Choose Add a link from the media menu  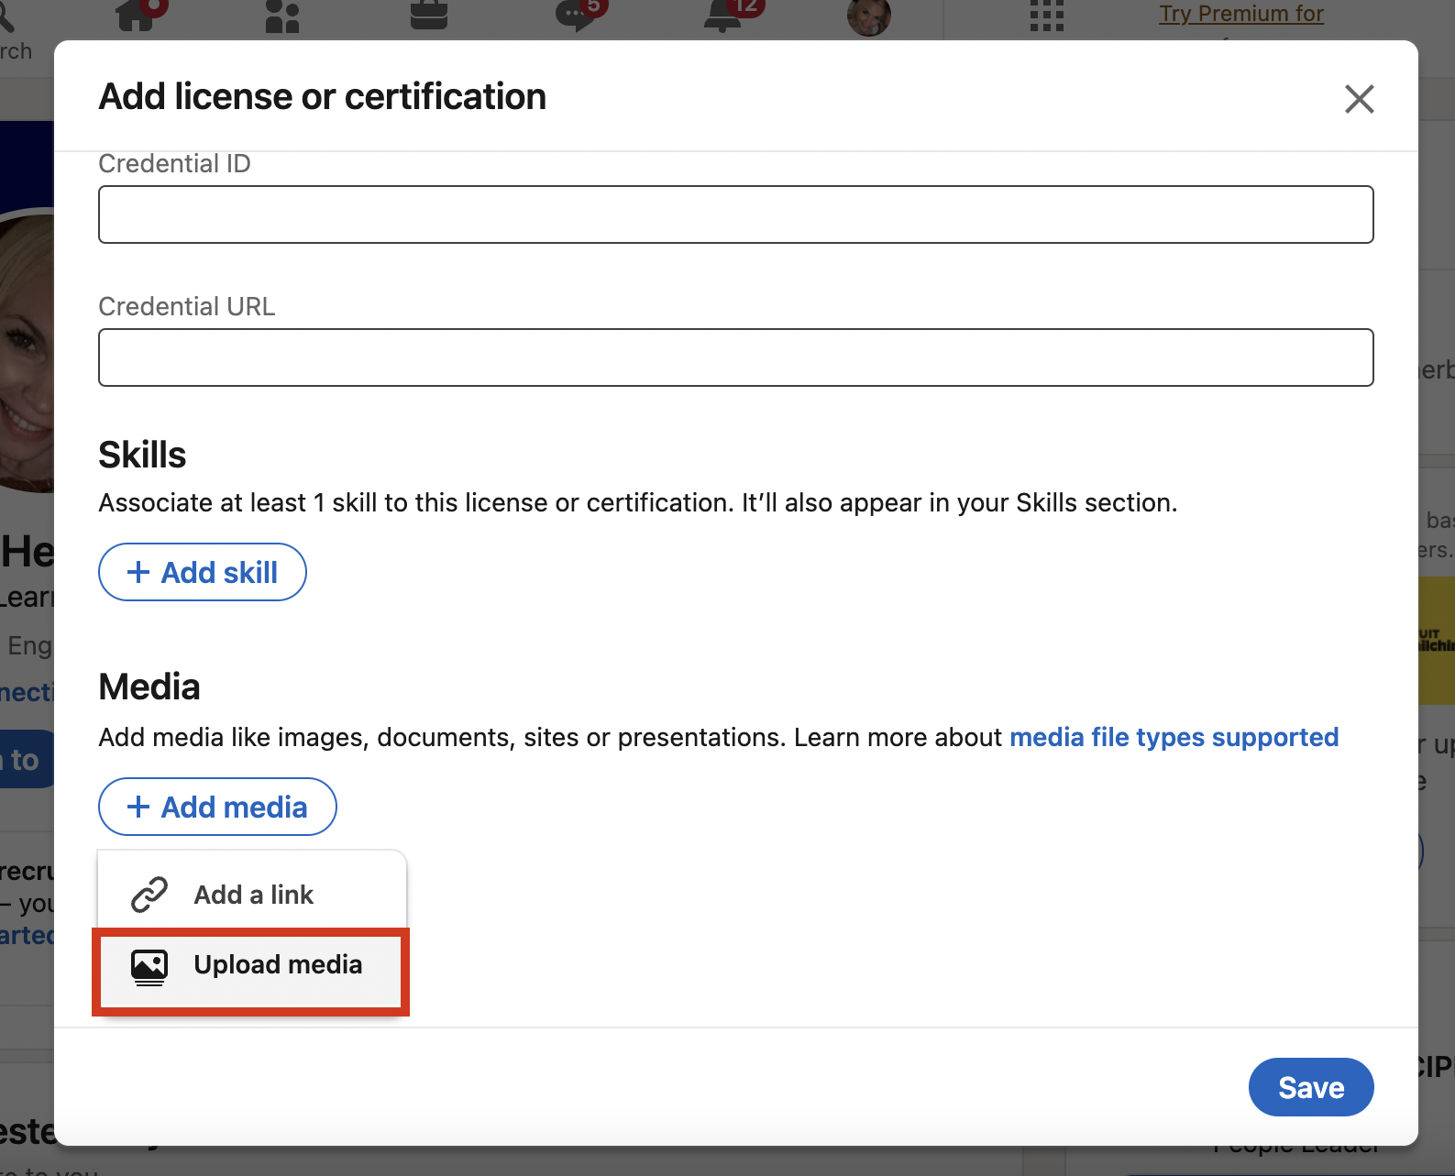[252, 895]
